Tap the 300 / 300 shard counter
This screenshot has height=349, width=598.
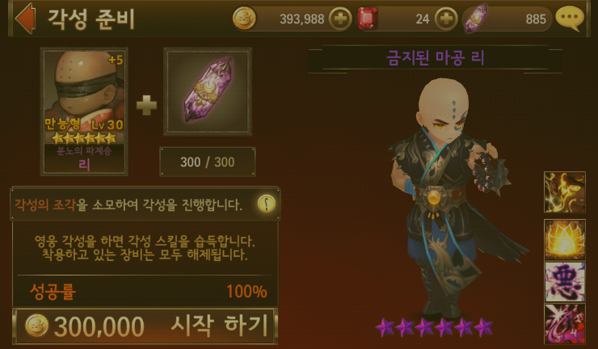click(207, 162)
